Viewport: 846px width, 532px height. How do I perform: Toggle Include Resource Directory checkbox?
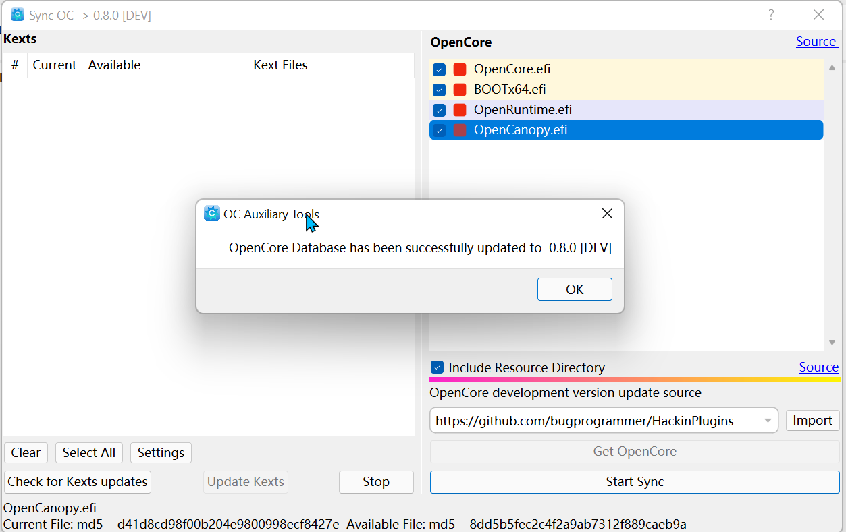438,367
